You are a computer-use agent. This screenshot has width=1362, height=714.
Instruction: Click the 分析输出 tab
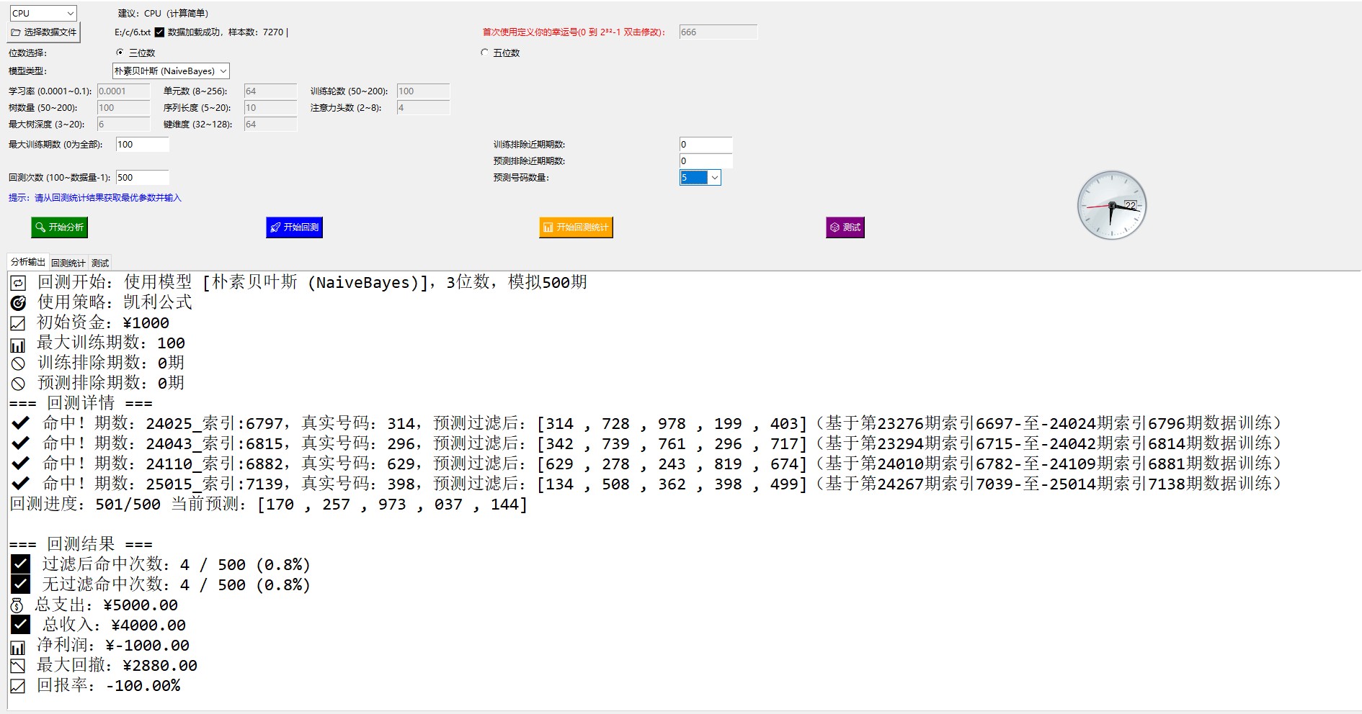27,263
